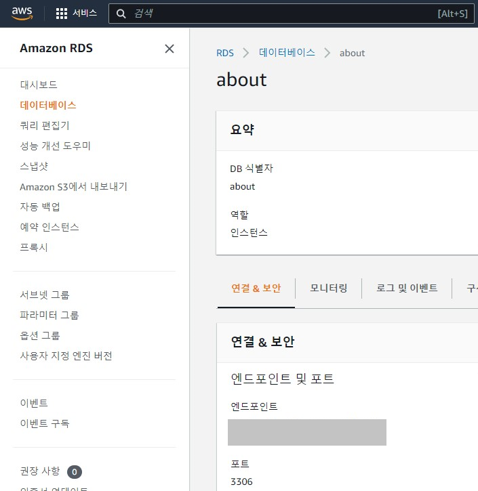The image size is (478, 491).
Task: Open the services grid icon
Action: 62,14
